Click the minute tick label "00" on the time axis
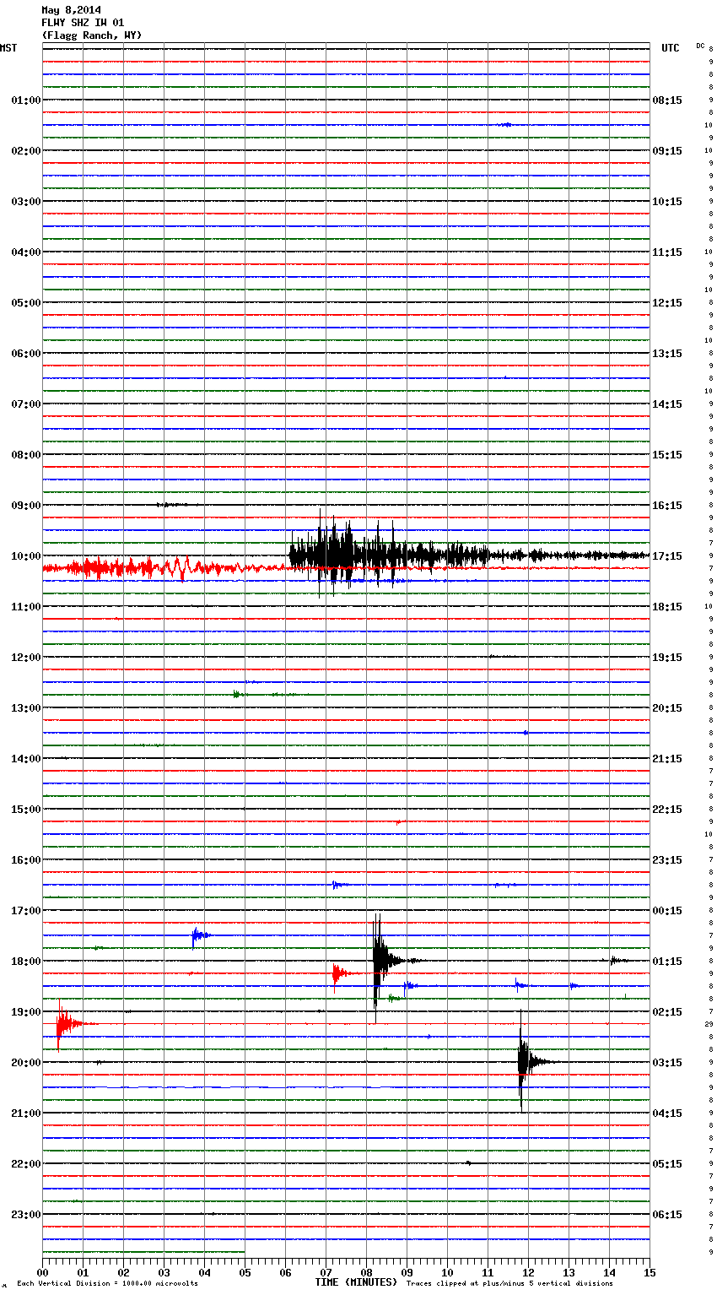The height and width of the screenshot is (1295, 717). (42, 1272)
